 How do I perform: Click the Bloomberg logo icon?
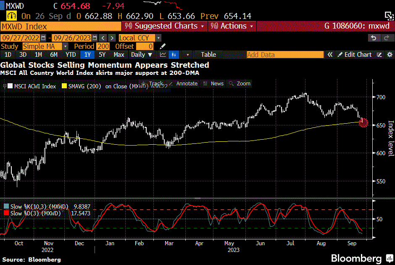(390, 258)
